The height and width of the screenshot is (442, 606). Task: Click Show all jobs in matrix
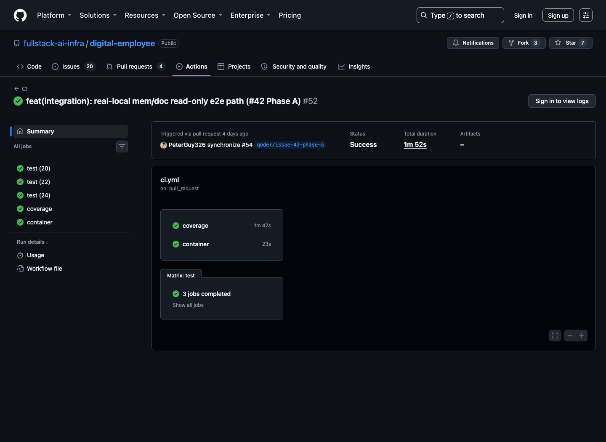pos(188,305)
